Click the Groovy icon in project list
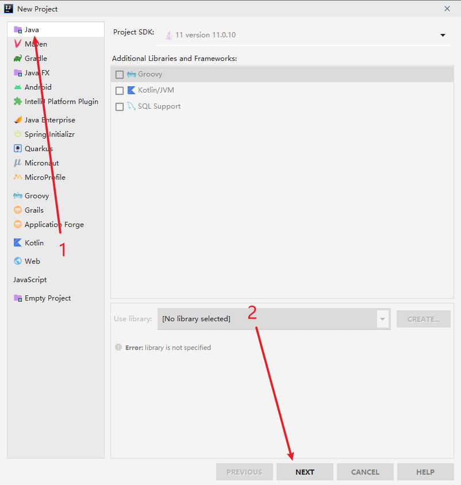The height and width of the screenshot is (485, 461). click(18, 196)
